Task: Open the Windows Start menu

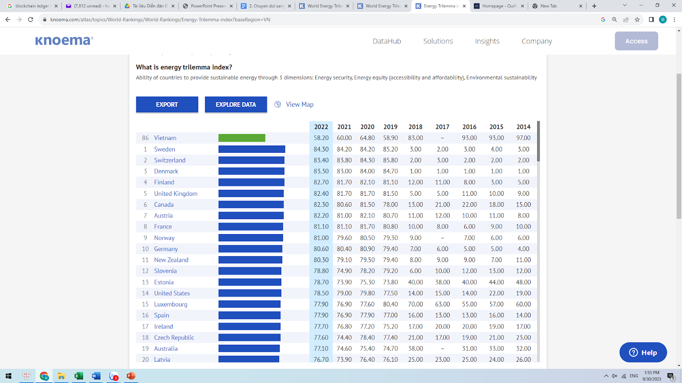Action: pyautogui.click(x=9, y=376)
